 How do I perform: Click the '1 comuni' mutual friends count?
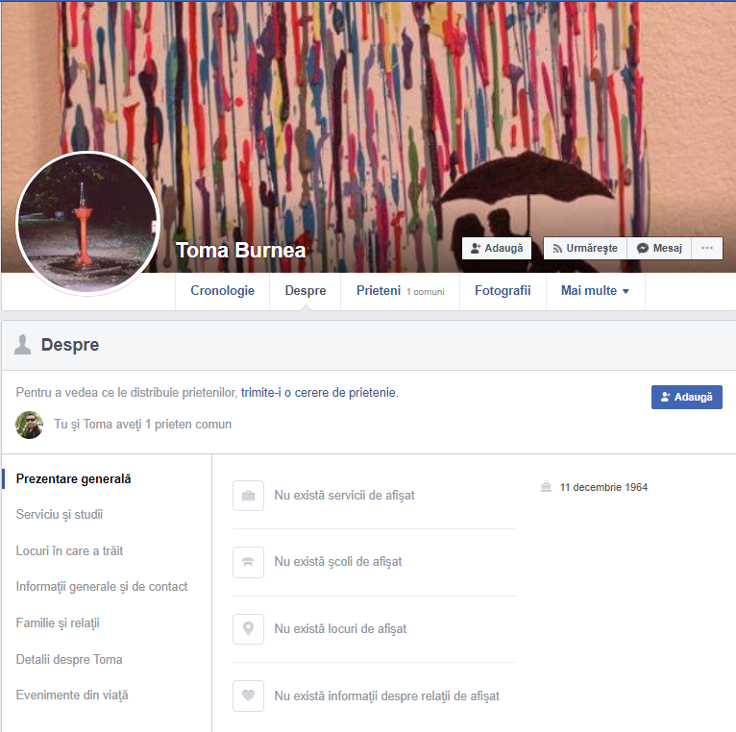(426, 292)
